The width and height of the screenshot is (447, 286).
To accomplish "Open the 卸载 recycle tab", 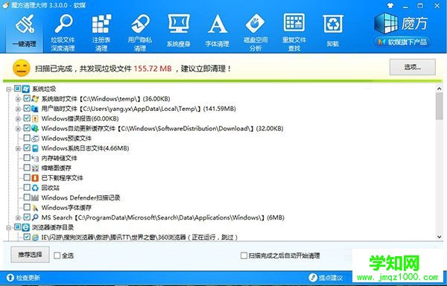I will coord(333,31).
